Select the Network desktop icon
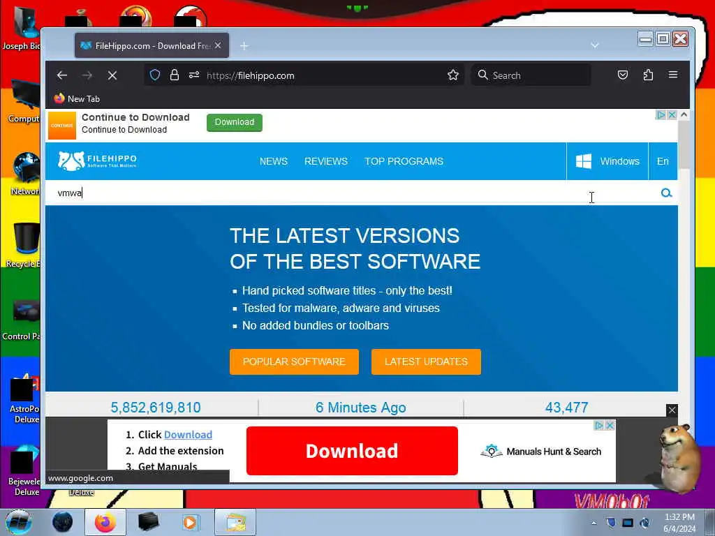 [24, 174]
